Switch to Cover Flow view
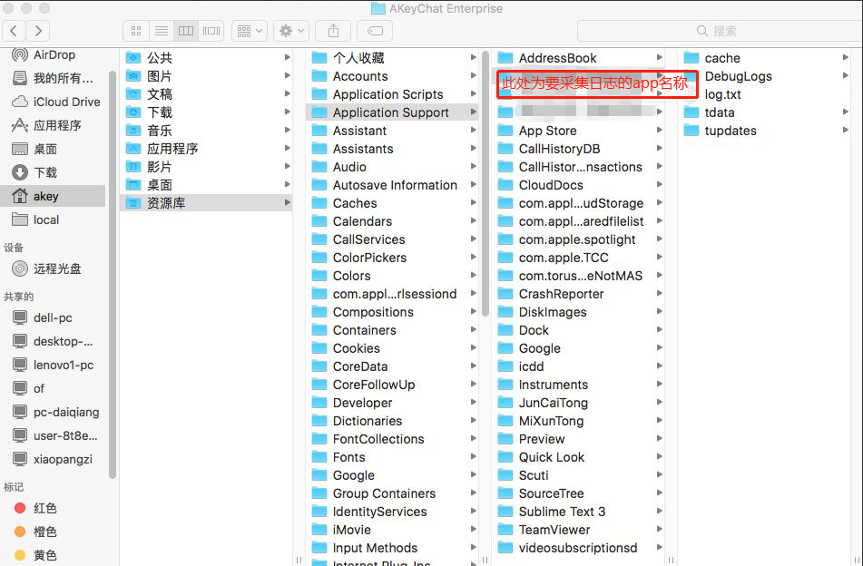This screenshot has height=566, width=863. (211, 31)
